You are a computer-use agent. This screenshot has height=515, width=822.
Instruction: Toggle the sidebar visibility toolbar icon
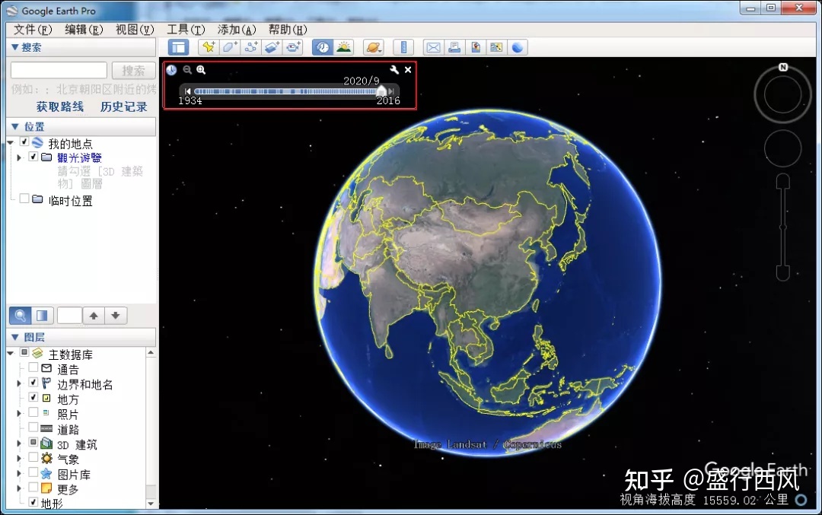click(178, 48)
